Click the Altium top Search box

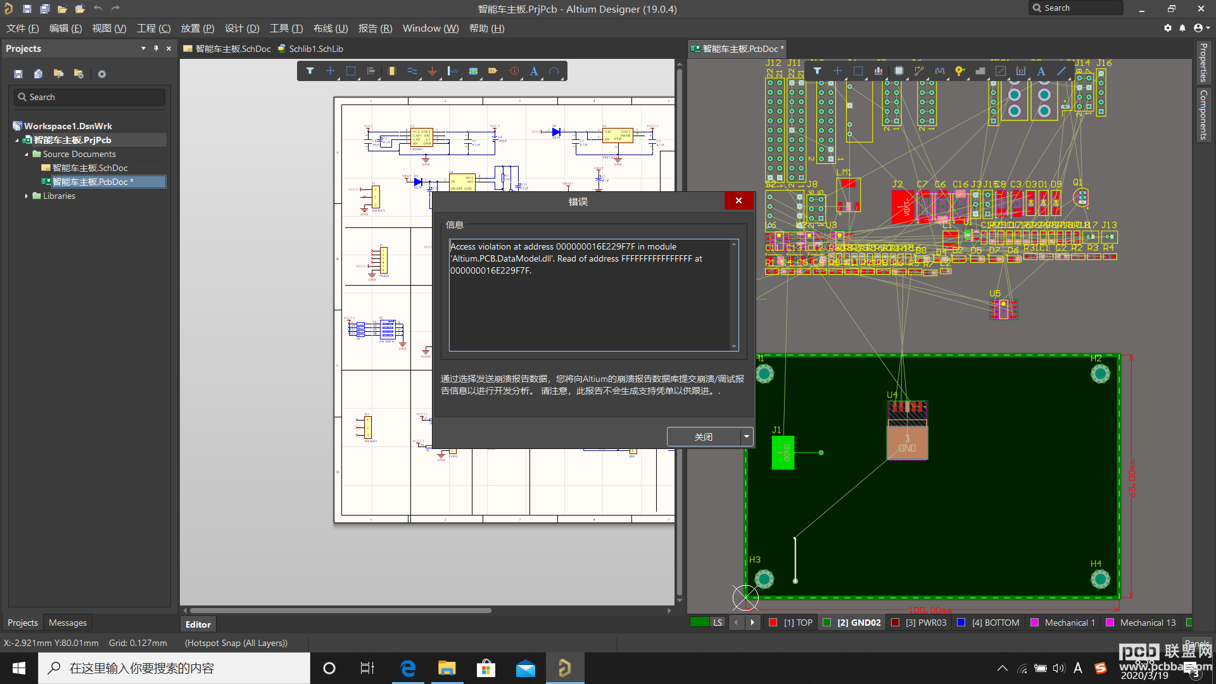click(x=1076, y=8)
